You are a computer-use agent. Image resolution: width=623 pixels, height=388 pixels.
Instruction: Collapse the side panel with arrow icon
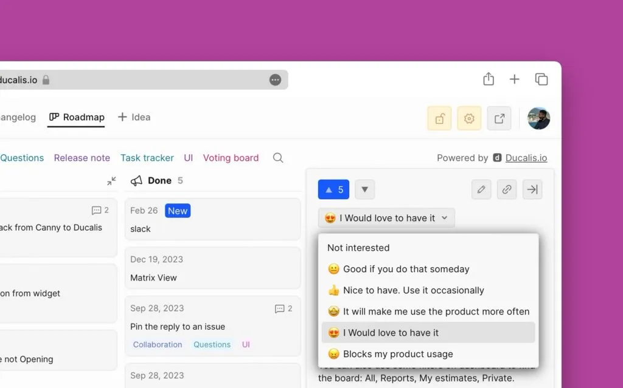(532, 189)
